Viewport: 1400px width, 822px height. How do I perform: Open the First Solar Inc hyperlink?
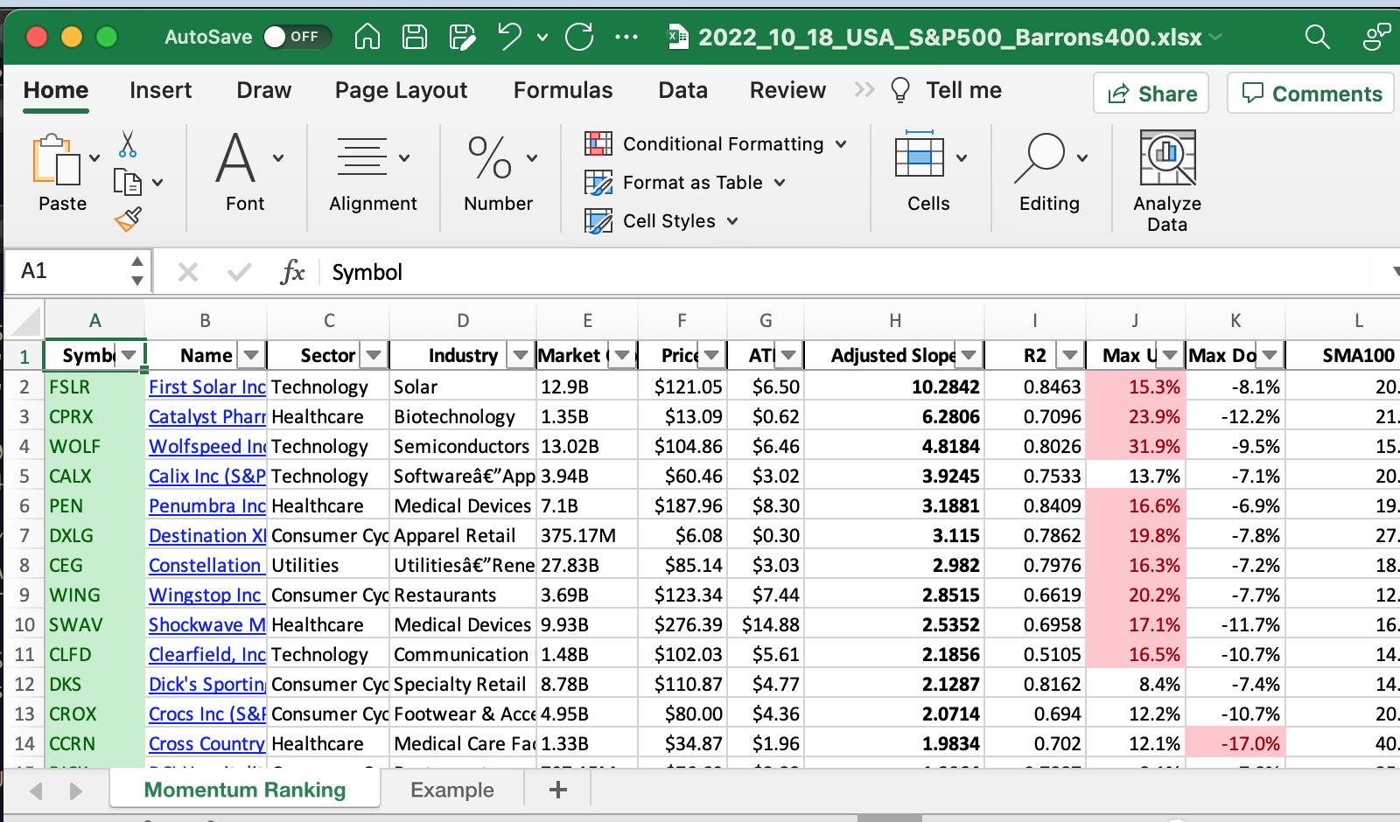click(206, 387)
